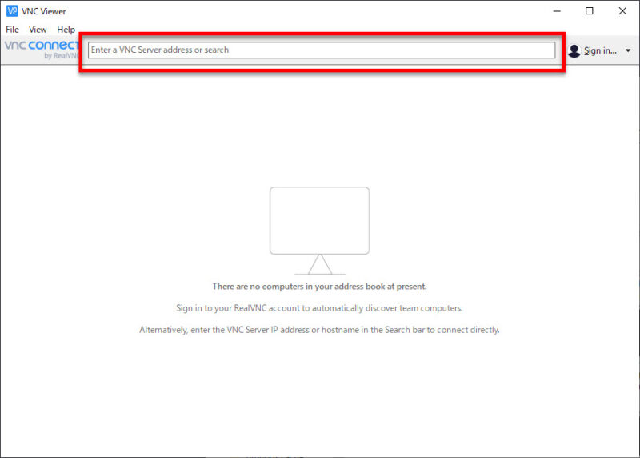Open the Help menu

(x=66, y=30)
